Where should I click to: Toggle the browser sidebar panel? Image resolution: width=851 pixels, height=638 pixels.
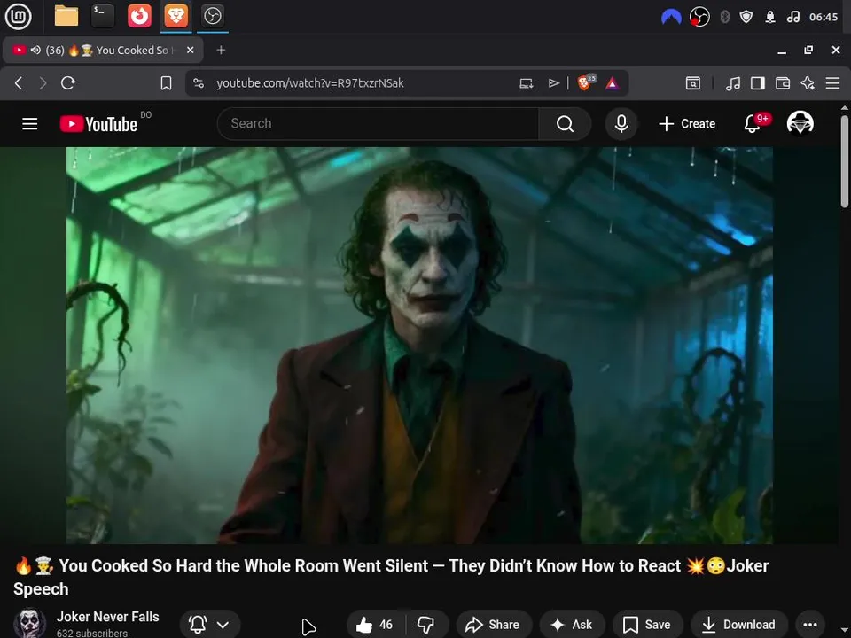pos(758,83)
